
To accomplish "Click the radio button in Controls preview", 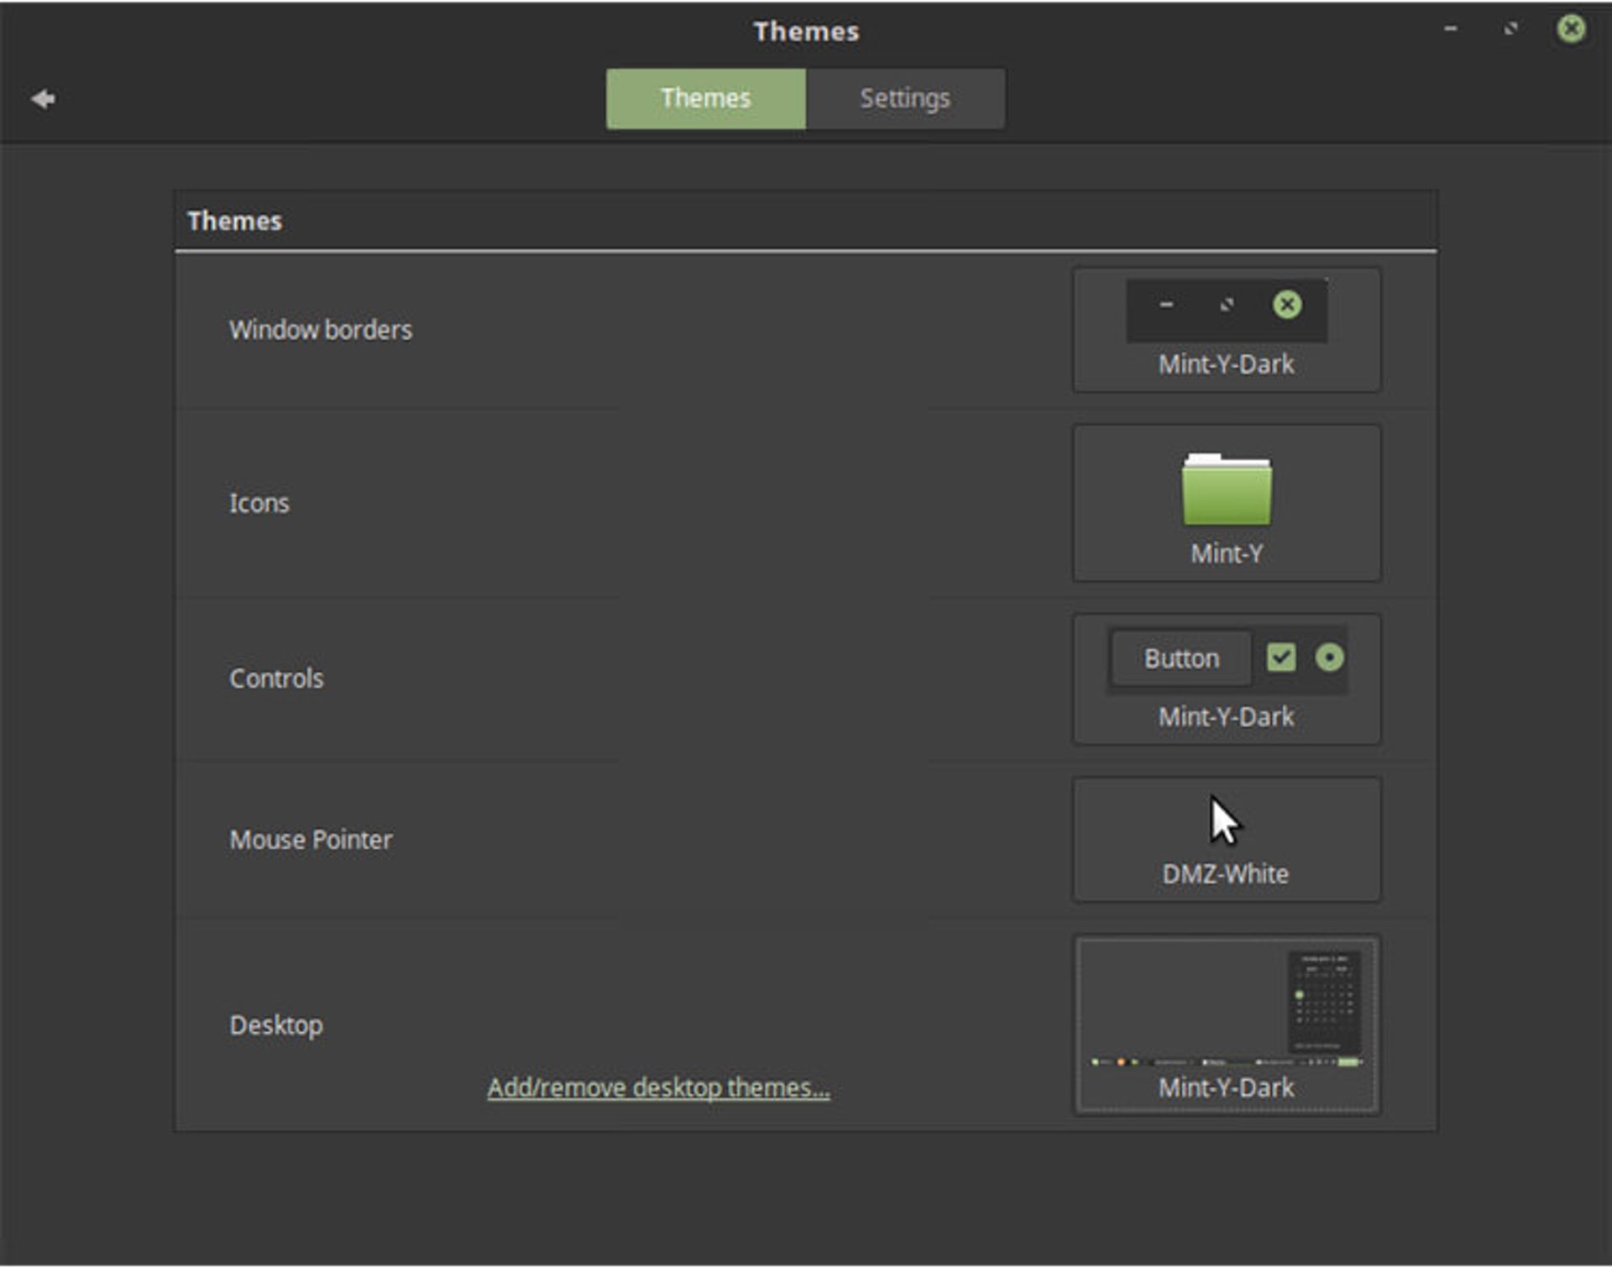I will (1329, 658).
